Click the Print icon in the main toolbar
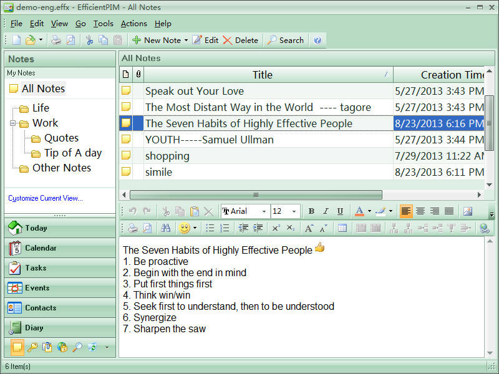This screenshot has height=374, width=499. (x=56, y=40)
